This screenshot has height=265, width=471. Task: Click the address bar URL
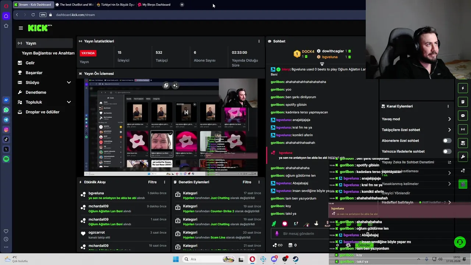75,15
